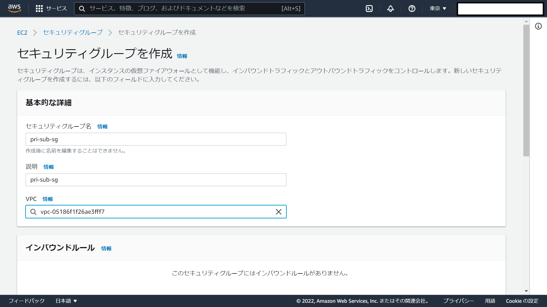This screenshot has width=547, height=307.
Task: Open the services grid menu icon
Action: tap(39, 9)
